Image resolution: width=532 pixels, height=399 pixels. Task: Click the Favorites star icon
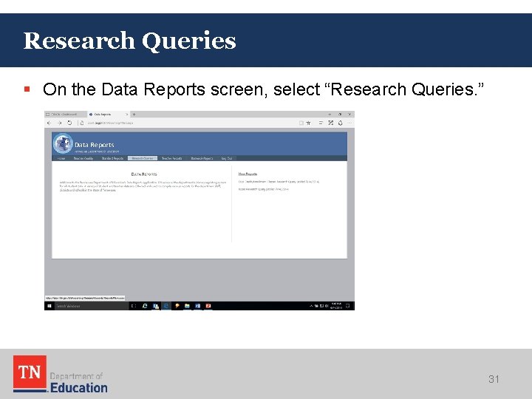pyautogui.click(x=308, y=123)
